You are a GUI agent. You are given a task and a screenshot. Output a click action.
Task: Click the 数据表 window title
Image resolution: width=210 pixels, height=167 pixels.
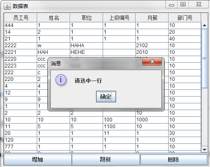pos(20,6)
